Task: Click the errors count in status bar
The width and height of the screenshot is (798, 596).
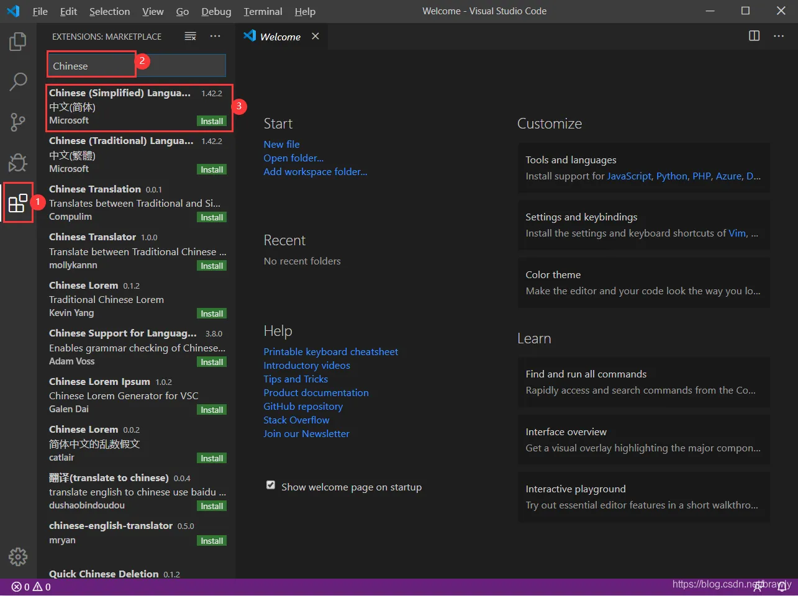Action: pyautogui.click(x=20, y=587)
